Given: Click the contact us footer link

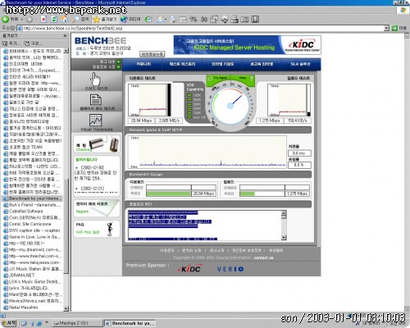Looking at the screenshot, I should 263,257.
